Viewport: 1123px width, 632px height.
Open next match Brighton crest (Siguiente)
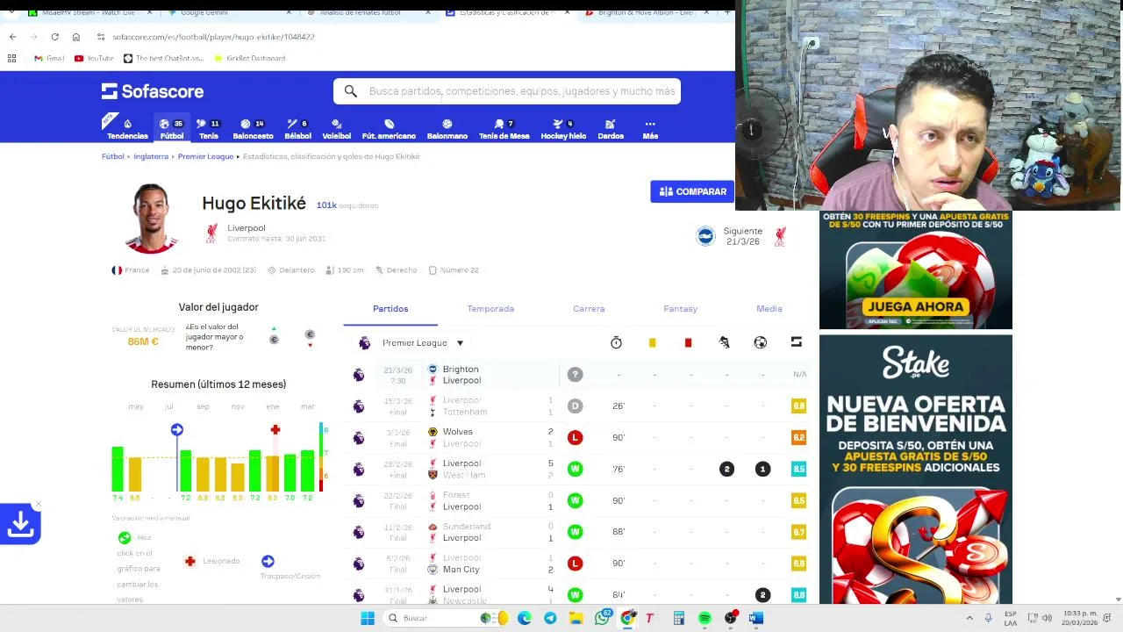point(705,236)
